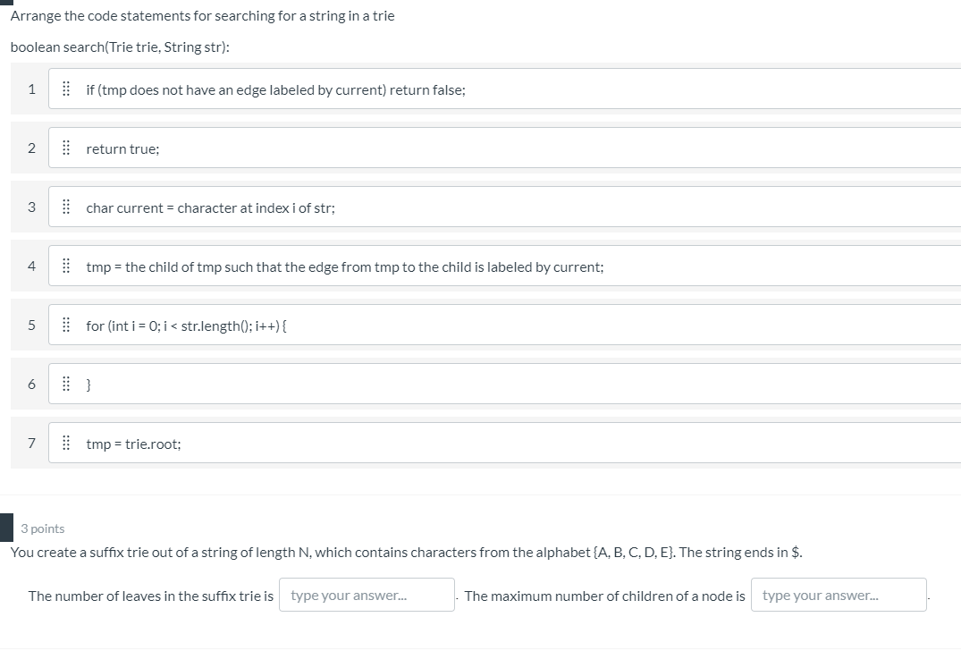
Task: Click the maximum children answer field
Action: coord(839,594)
